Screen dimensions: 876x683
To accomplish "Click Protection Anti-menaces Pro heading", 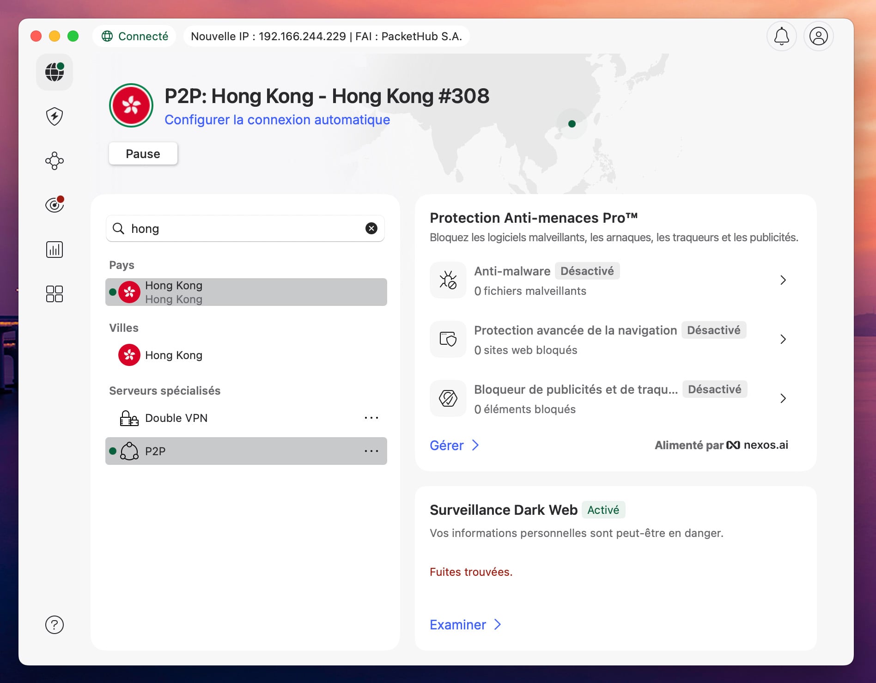I will pos(534,218).
